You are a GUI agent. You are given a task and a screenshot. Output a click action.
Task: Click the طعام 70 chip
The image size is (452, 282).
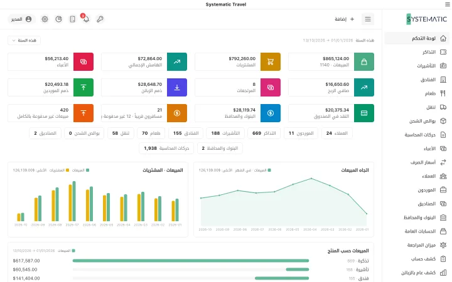pos(151,133)
